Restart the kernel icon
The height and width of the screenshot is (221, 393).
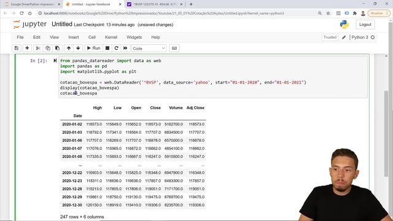click(116, 48)
